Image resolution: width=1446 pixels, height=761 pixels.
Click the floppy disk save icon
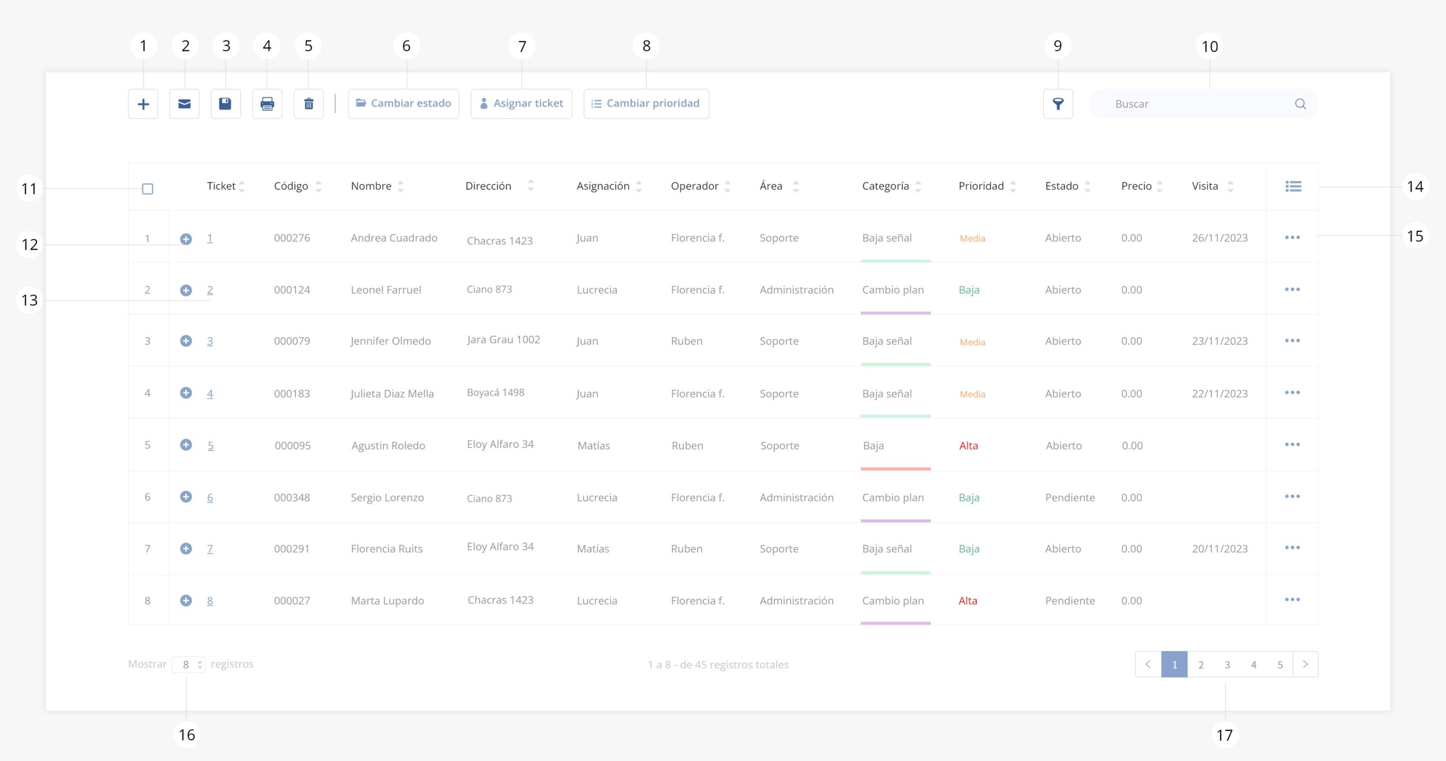[x=226, y=104]
